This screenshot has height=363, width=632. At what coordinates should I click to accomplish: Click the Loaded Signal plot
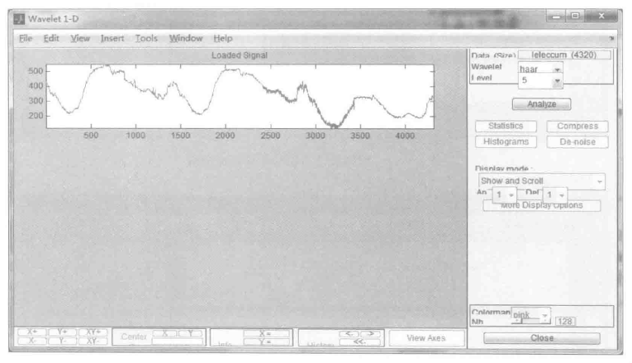[240, 97]
